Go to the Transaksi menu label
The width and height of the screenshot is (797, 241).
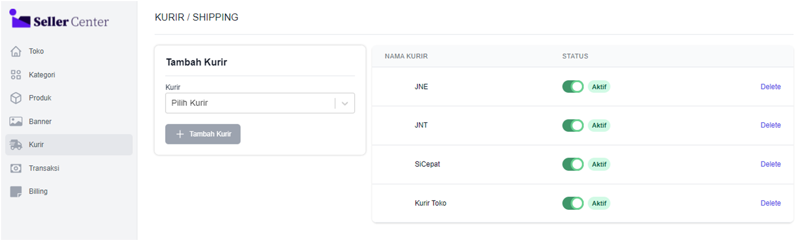pyautogui.click(x=44, y=168)
